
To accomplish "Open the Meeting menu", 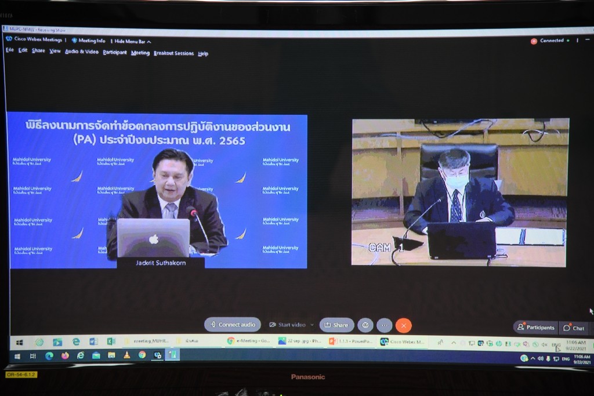I will [x=140, y=53].
